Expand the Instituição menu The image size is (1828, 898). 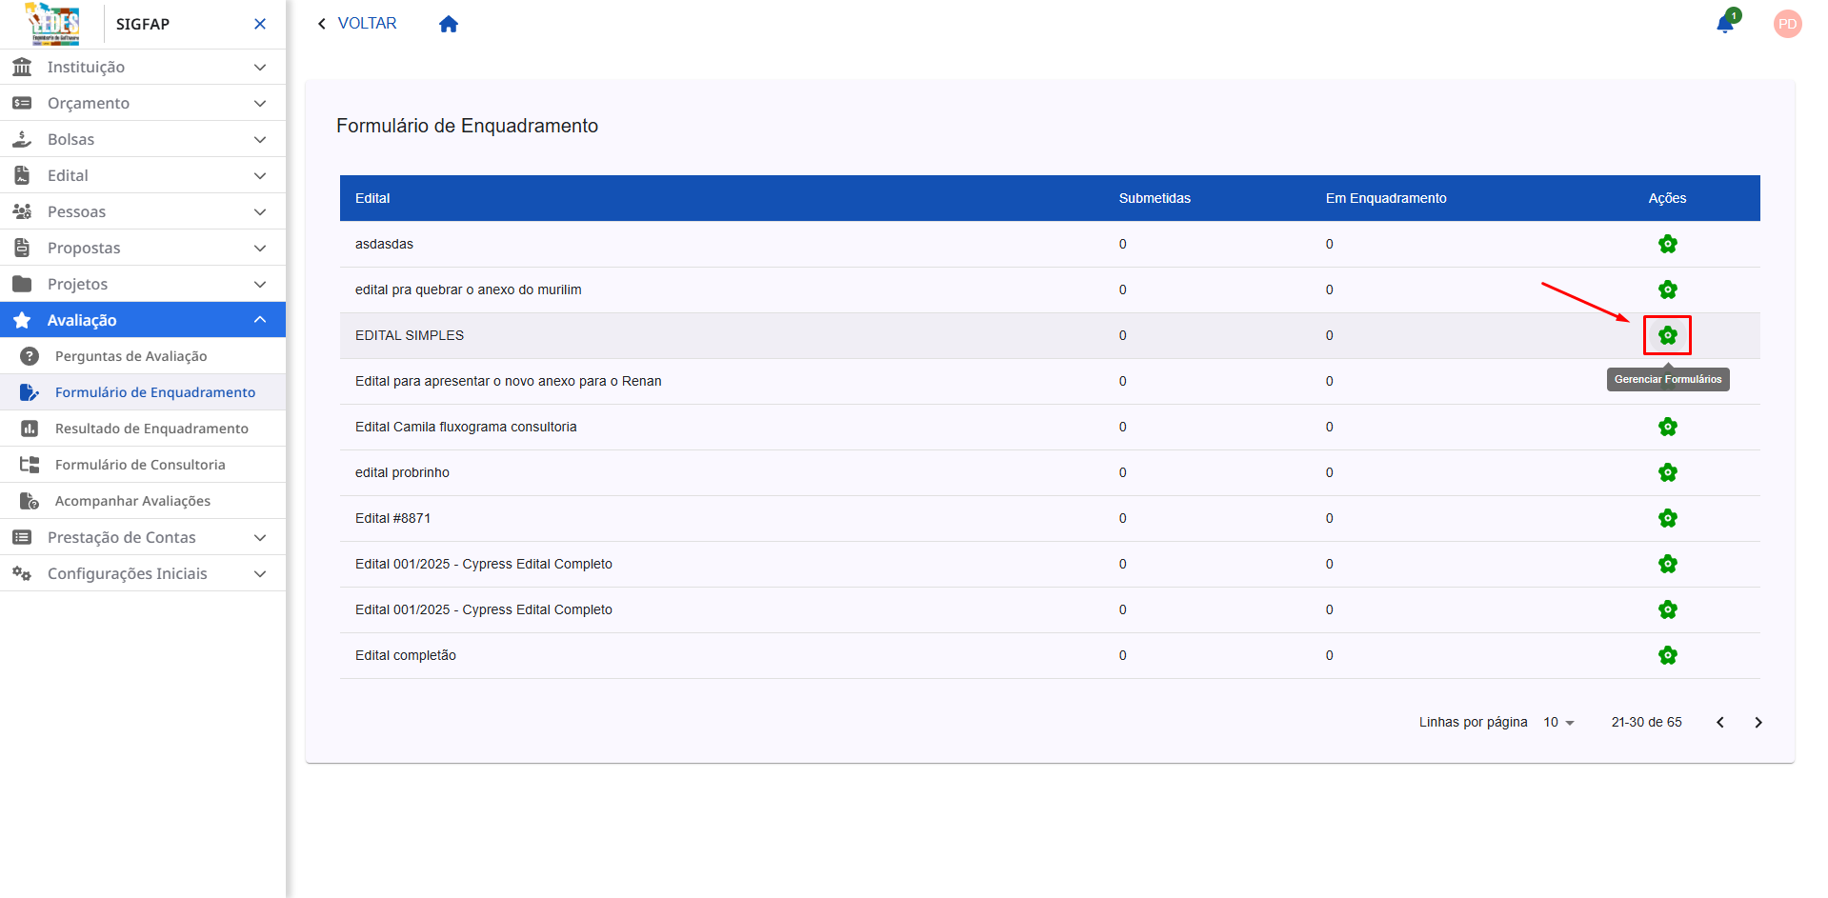pyautogui.click(x=143, y=67)
